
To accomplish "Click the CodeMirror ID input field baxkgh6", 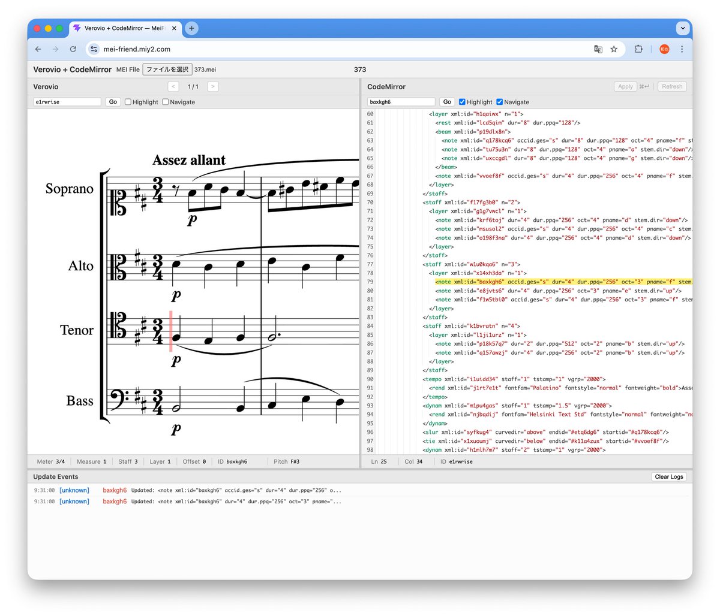I will click(x=401, y=102).
